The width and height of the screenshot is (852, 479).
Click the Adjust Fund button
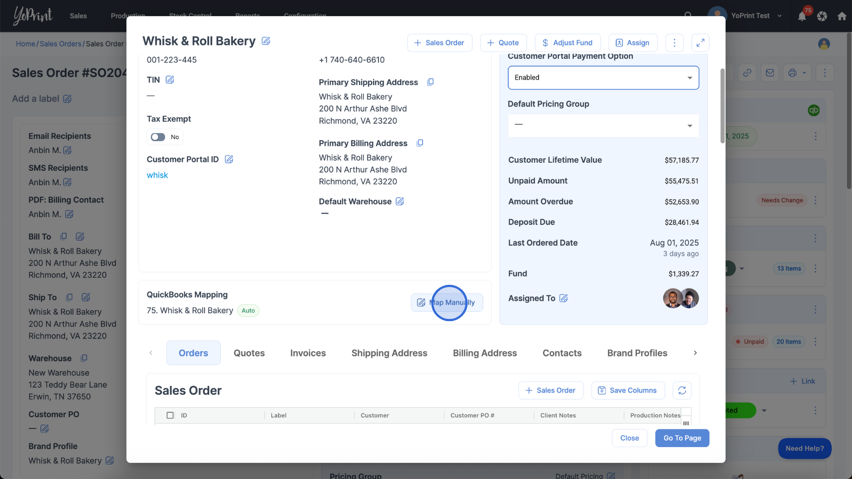568,43
